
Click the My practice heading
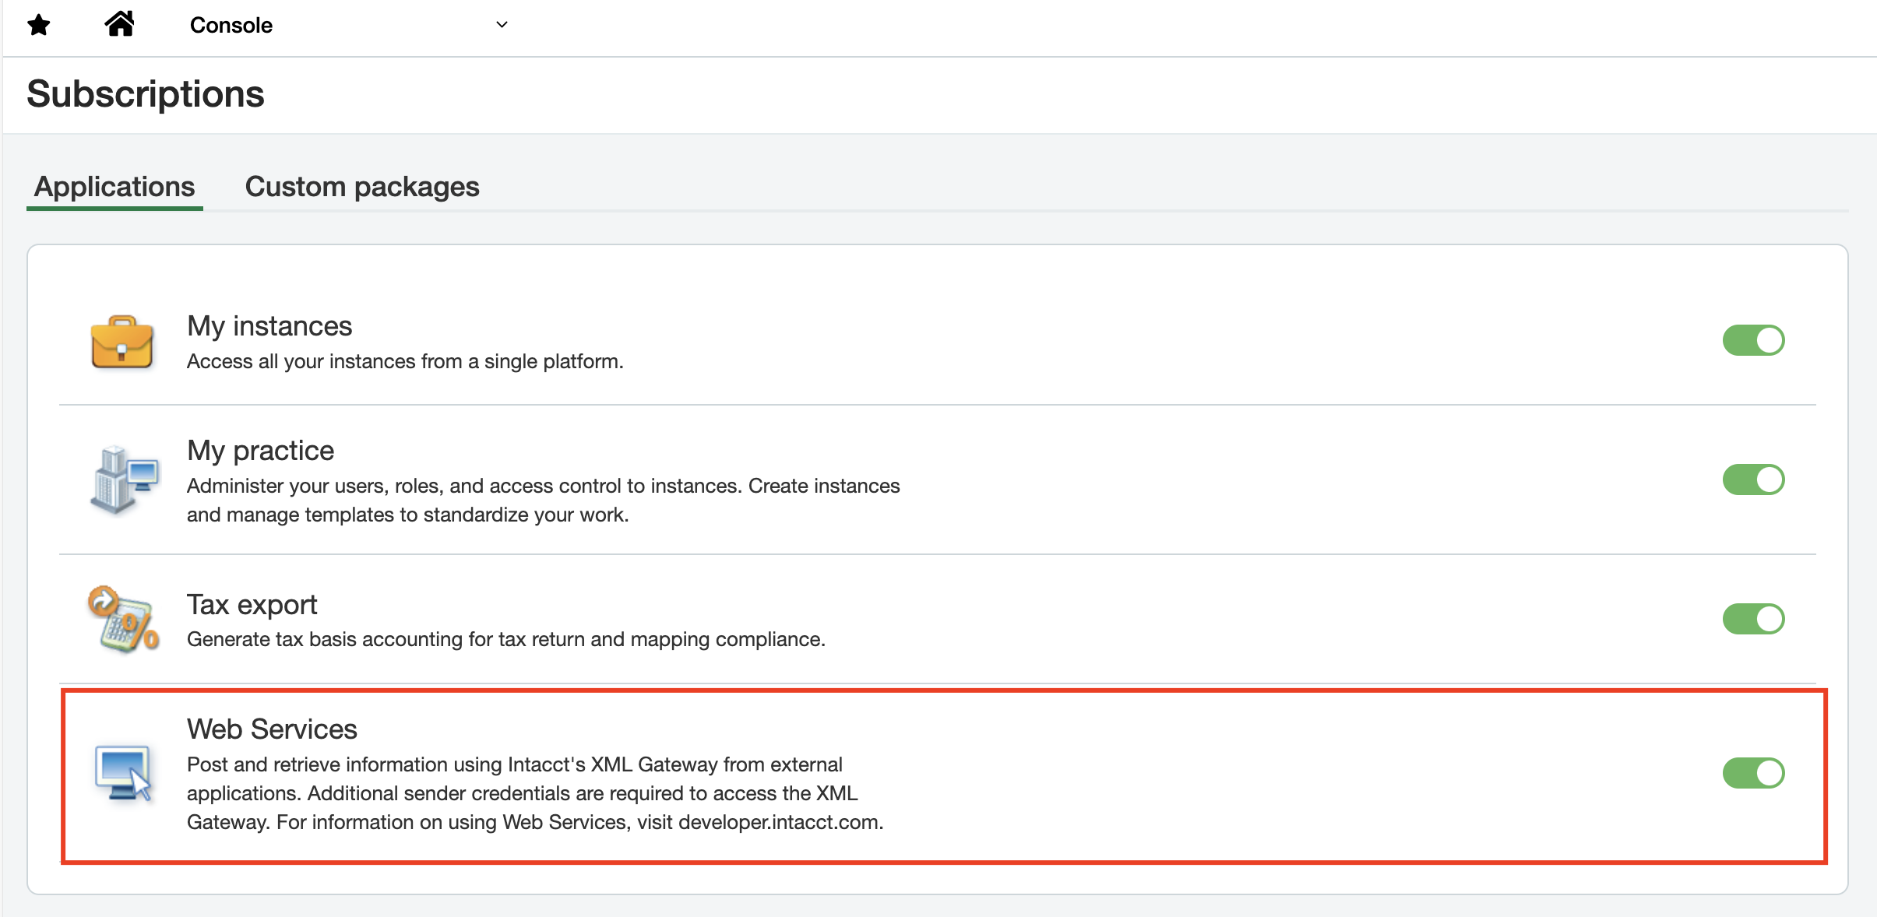pyautogui.click(x=260, y=451)
